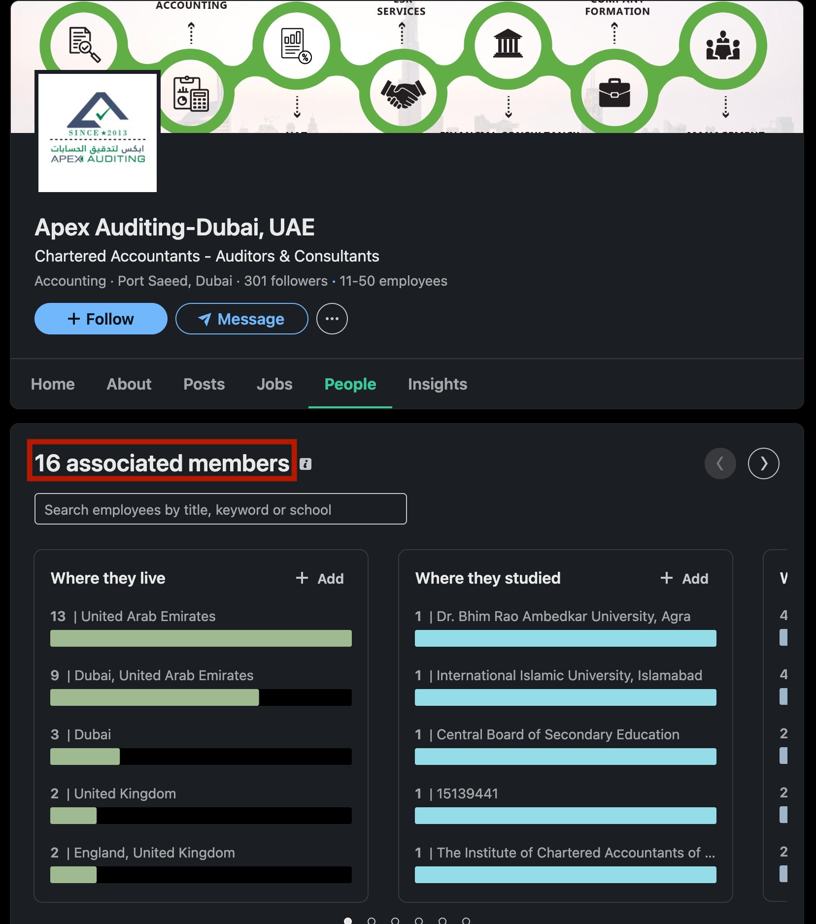Follow Apex Auditing-Dubai, UAE
Viewport: 816px width, 924px height.
(101, 319)
